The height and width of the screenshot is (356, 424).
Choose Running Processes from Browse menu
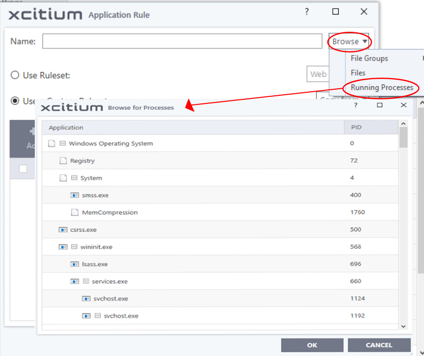382,88
